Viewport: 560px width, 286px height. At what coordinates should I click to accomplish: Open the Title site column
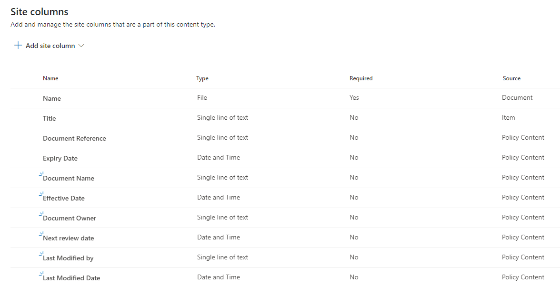[50, 118]
